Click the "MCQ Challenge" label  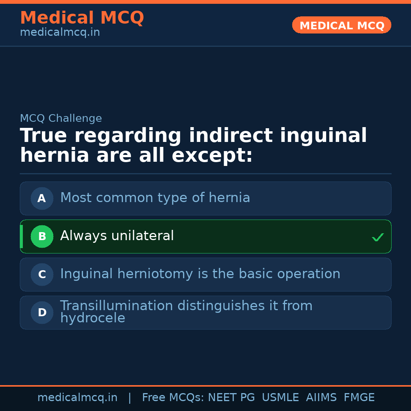(61, 118)
